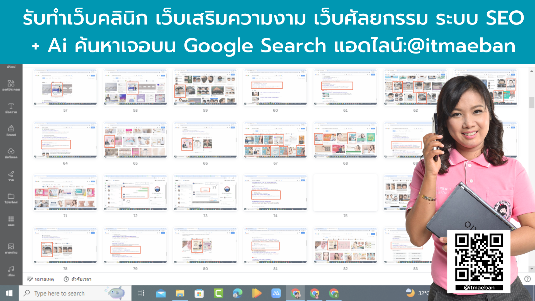Open slide 57 thumbnail
Screen dimensions: 535x301
click(x=65, y=87)
